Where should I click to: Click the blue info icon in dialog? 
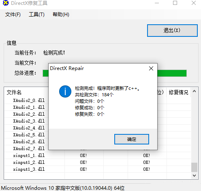point(65,91)
